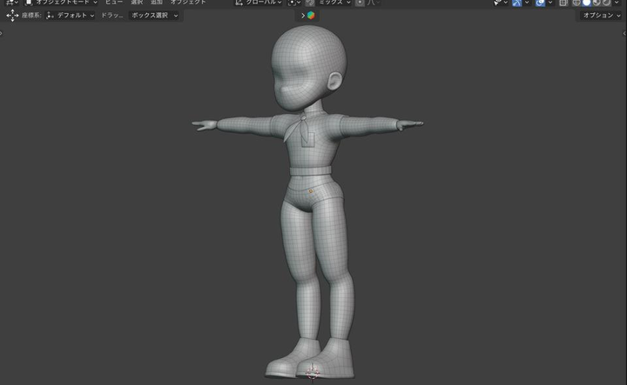The width and height of the screenshot is (627, 385).
Task: Open the ビュー (View) menu
Action: coord(114,3)
